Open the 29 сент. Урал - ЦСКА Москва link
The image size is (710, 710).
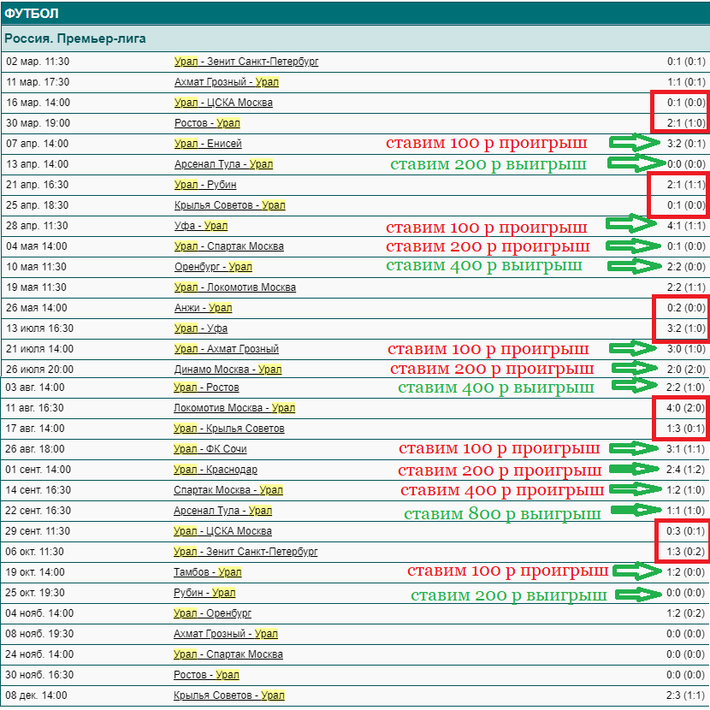(222, 531)
